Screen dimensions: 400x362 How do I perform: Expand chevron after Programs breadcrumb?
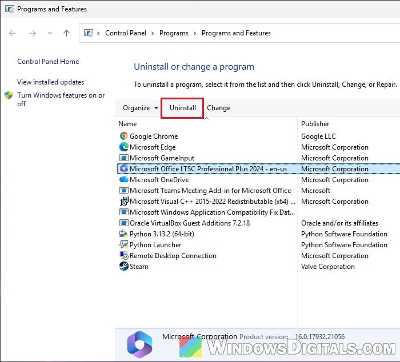tap(195, 33)
